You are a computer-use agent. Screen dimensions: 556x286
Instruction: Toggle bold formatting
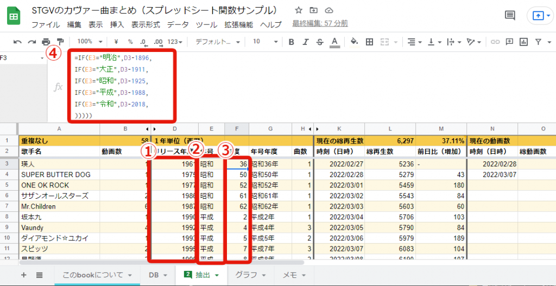(x=292, y=42)
